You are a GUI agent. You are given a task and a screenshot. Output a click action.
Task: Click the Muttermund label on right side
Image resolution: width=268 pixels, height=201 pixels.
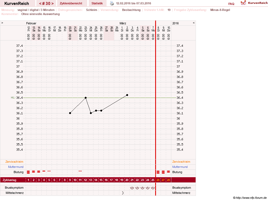[x=180, y=167]
